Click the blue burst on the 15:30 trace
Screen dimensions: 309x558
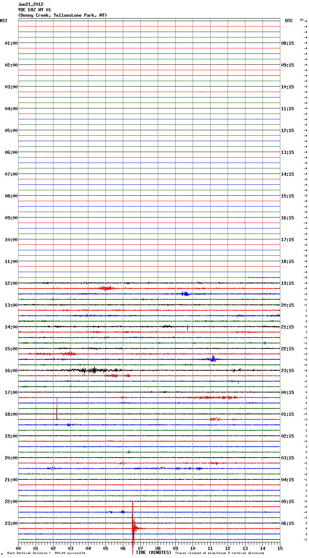click(x=213, y=359)
